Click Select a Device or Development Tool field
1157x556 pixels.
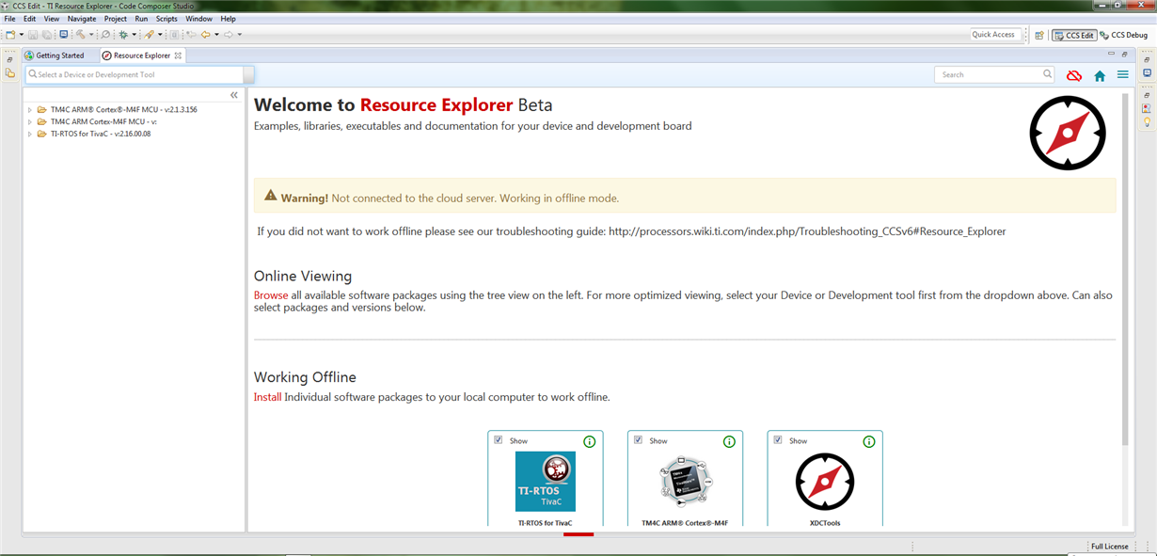[135, 74]
